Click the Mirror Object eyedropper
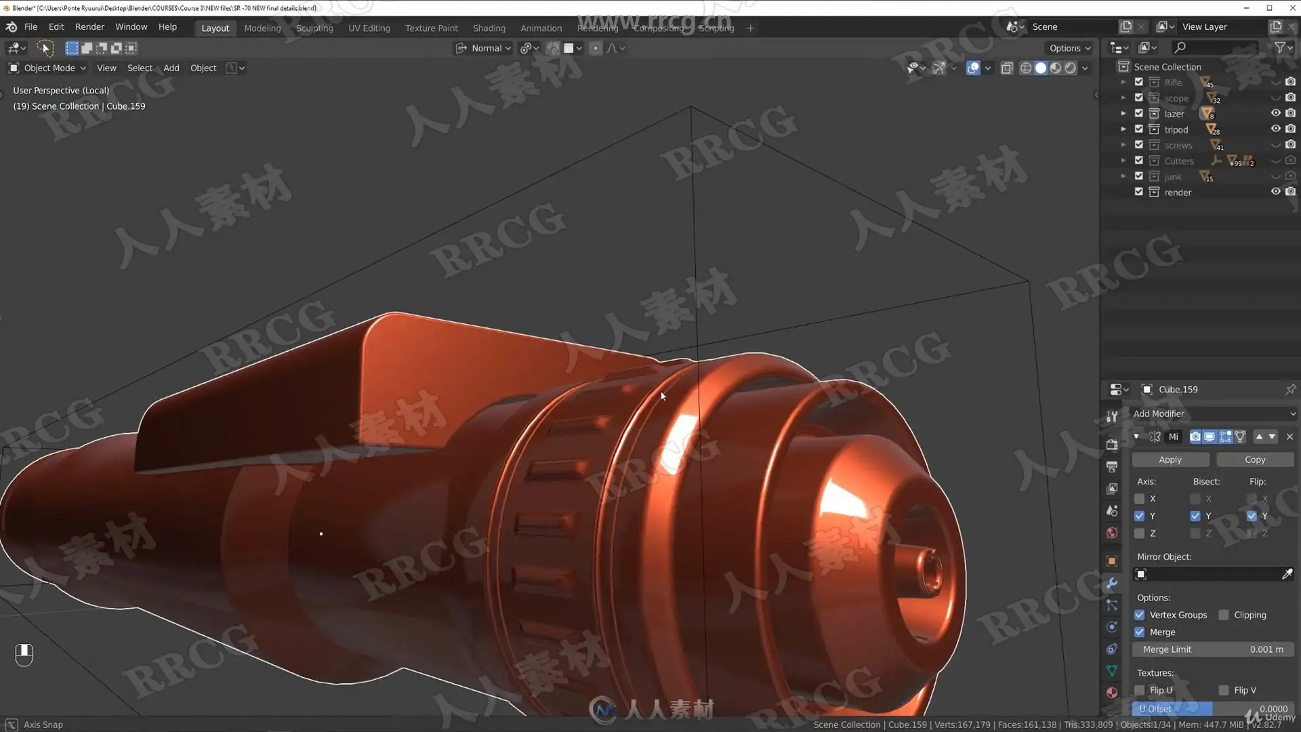Image resolution: width=1301 pixels, height=732 pixels. coord(1287,574)
